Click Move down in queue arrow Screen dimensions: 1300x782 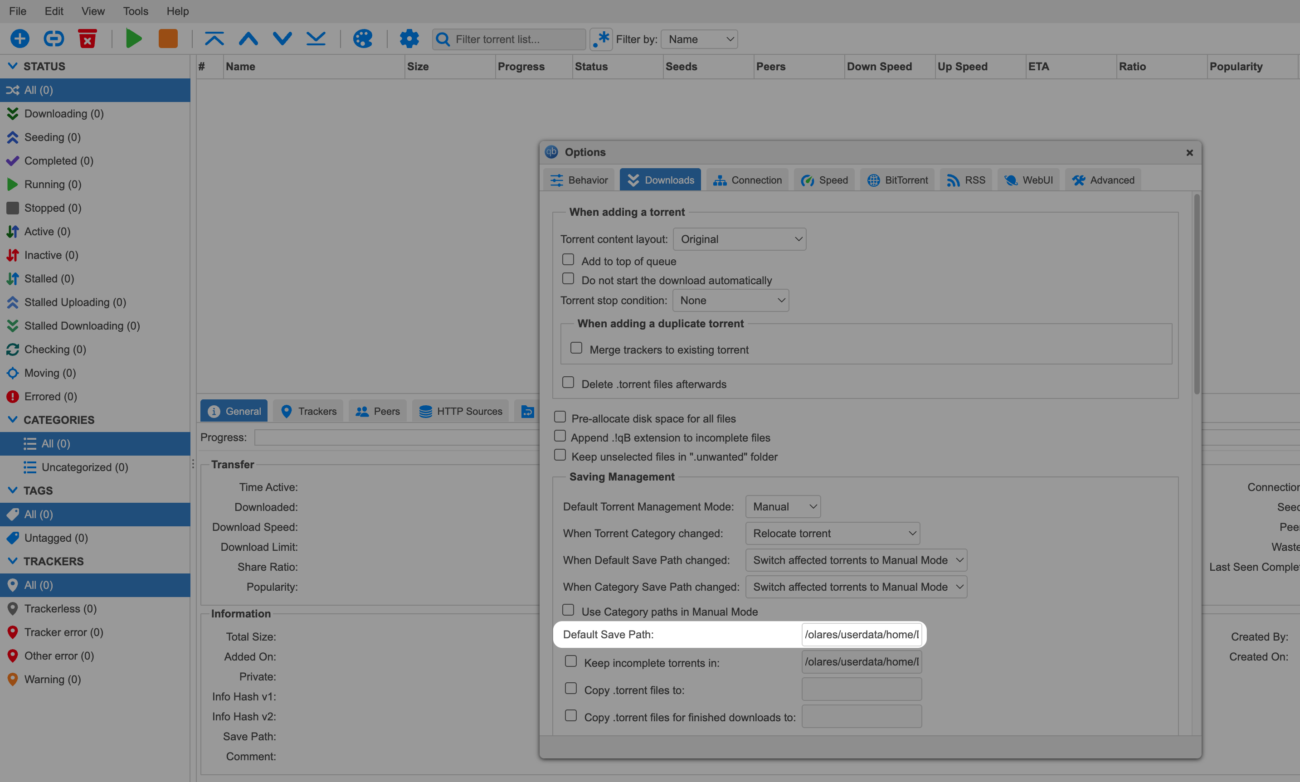point(282,39)
